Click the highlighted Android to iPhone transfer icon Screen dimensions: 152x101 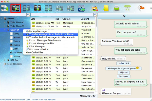[x=16, y=8]
